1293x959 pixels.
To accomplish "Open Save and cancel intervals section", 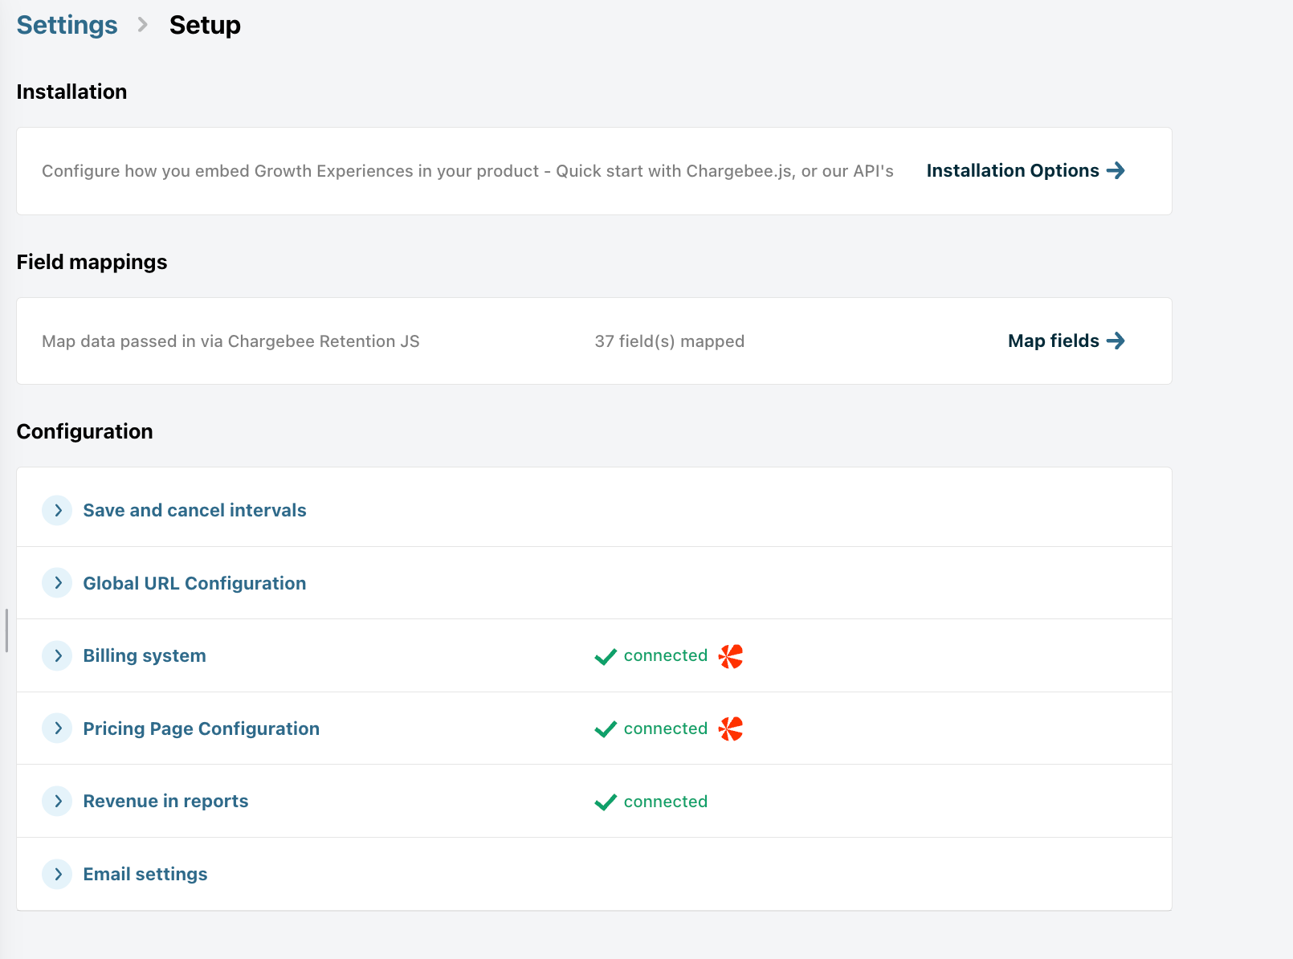I will 194,510.
